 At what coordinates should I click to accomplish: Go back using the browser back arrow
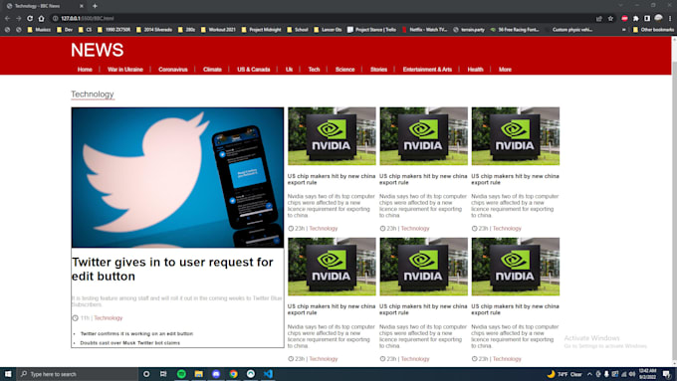7,19
